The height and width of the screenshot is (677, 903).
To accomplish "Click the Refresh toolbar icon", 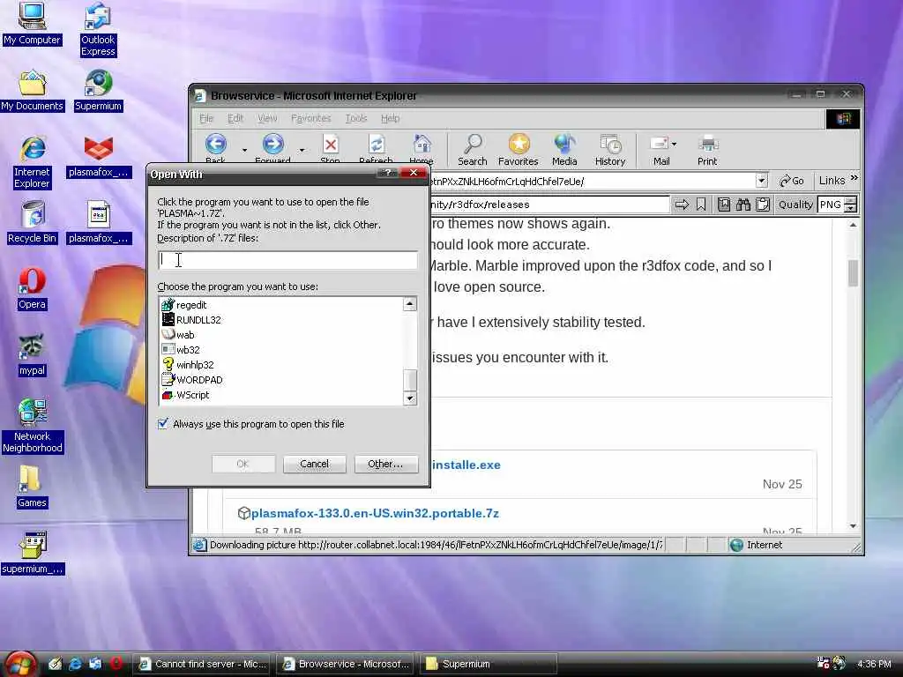I will (x=376, y=148).
